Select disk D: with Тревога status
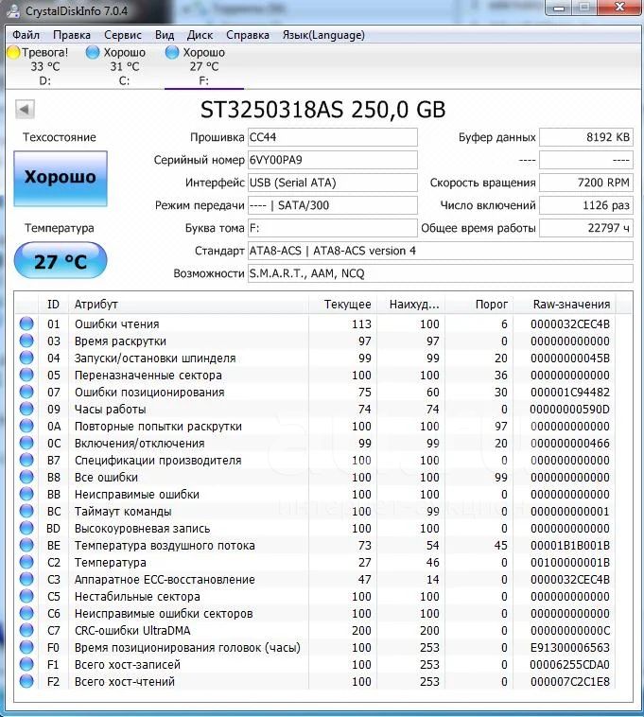This screenshot has height=717, width=644. [x=44, y=67]
